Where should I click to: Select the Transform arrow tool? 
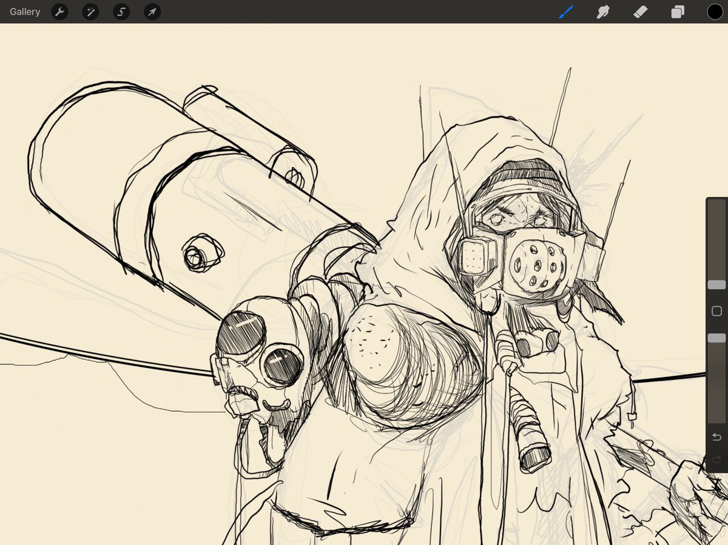(x=152, y=12)
